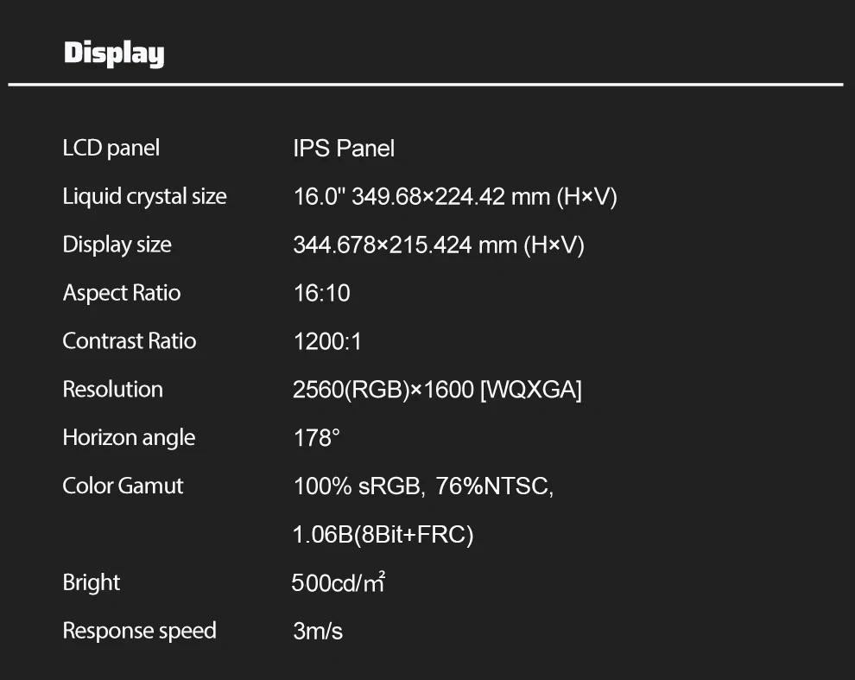This screenshot has width=855, height=680.
Task: Click the Resolution label
Action: (x=112, y=390)
